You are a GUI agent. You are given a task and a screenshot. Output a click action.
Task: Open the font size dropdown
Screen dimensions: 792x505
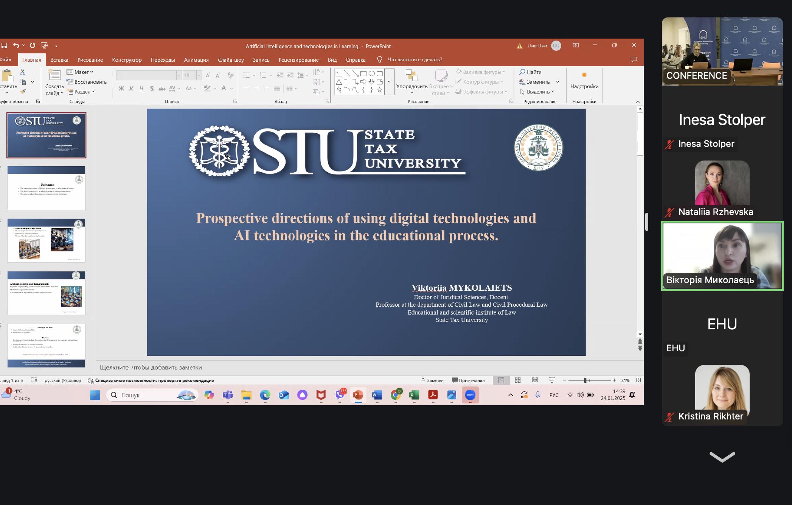[199, 76]
